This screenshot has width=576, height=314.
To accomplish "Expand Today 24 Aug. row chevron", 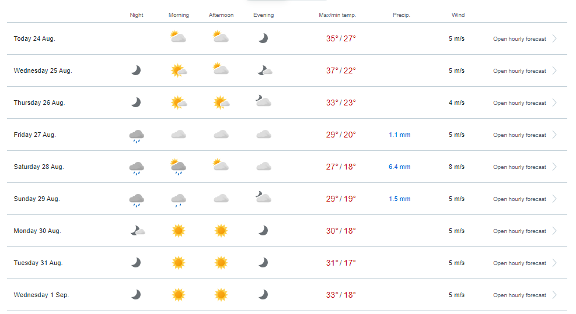I will pos(554,39).
